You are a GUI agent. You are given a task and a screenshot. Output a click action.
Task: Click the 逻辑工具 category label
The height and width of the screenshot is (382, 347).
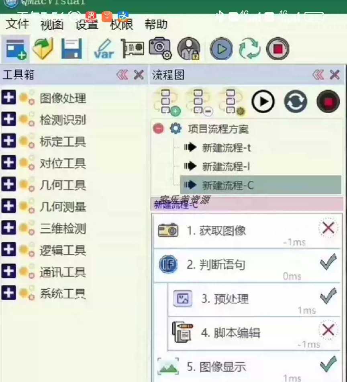tap(63, 250)
